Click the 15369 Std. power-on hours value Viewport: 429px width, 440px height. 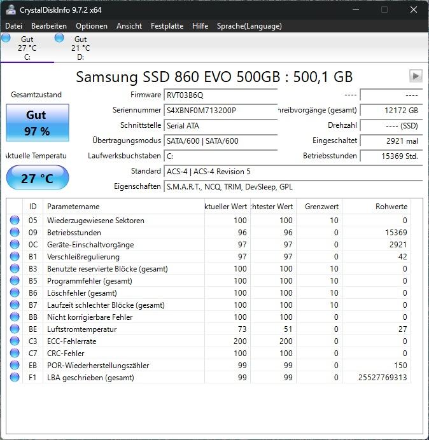pos(391,156)
